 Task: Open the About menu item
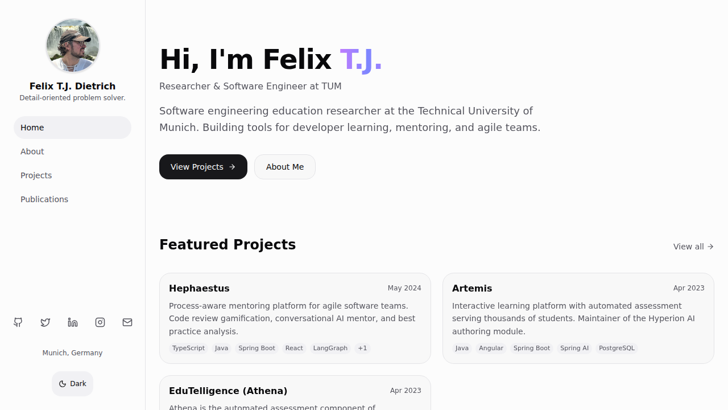click(x=32, y=151)
